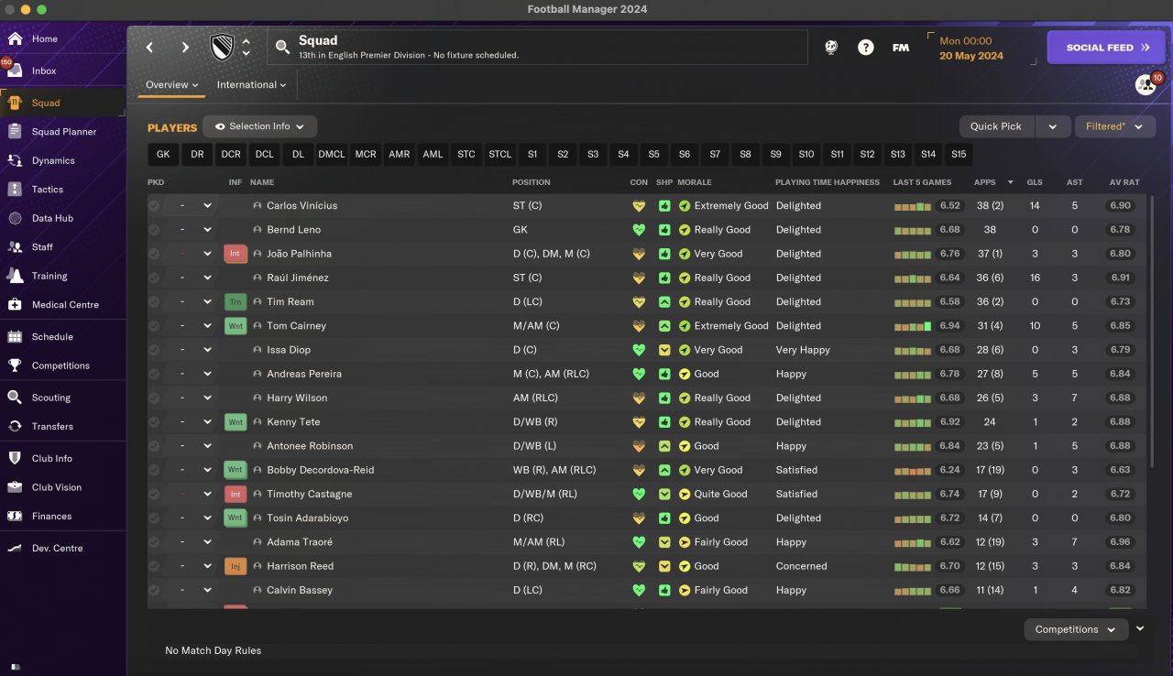Toggle pick checkbox for Andreas Pereira
The height and width of the screenshot is (676, 1173).
tap(154, 374)
